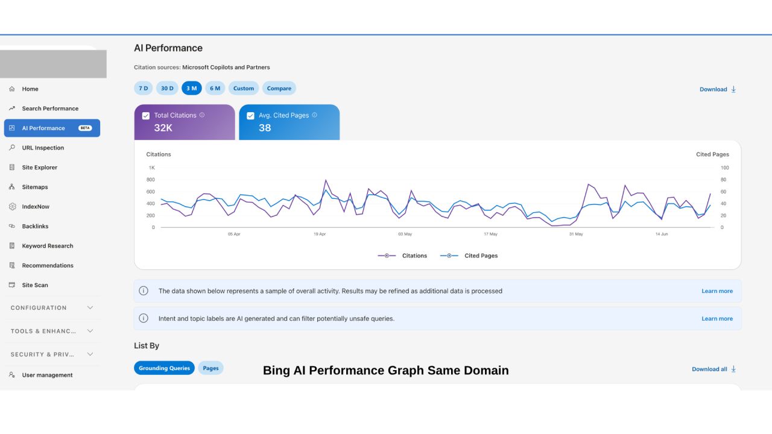This screenshot has width=772, height=434.
Task: Open Site Explorer icon in sidebar
Action: (x=12, y=167)
